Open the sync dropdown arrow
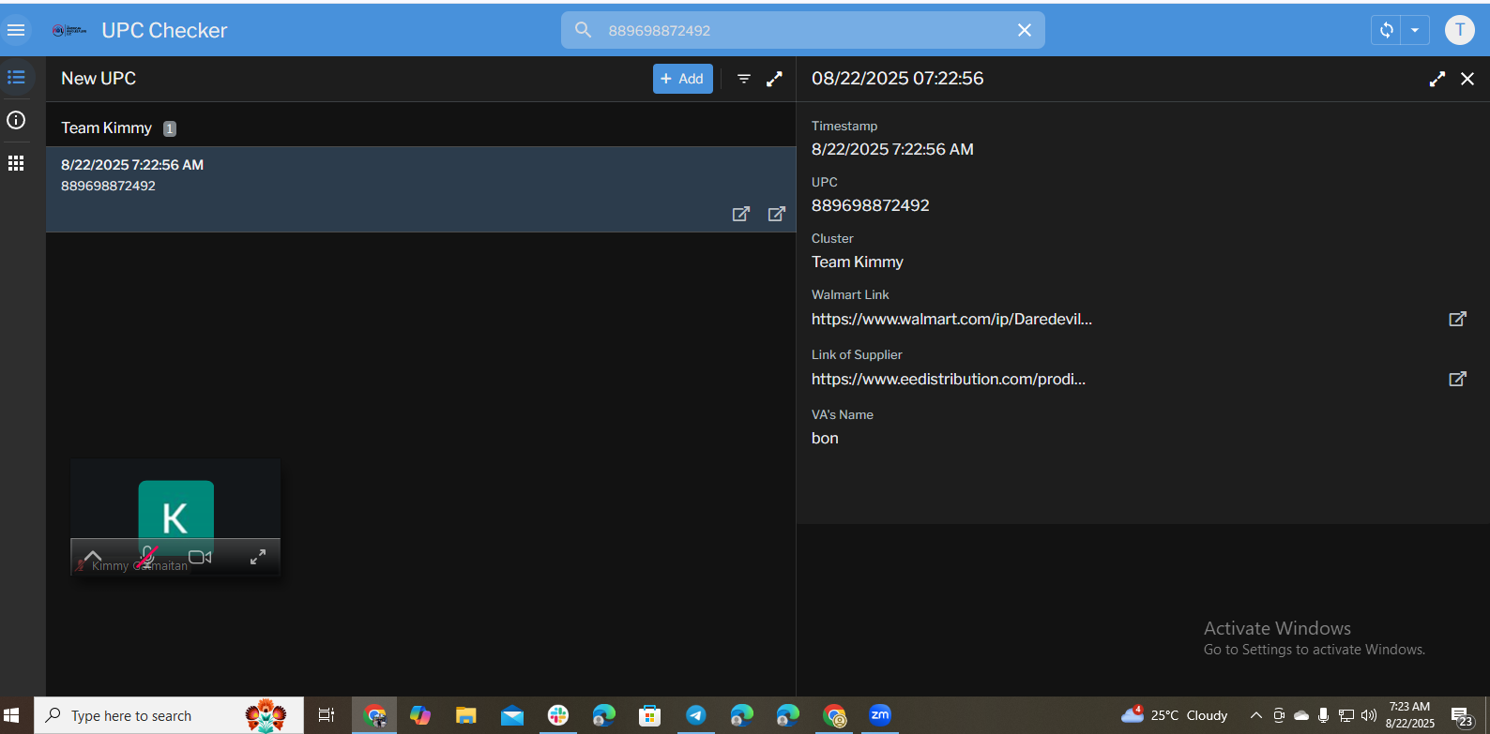The height and width of the screenshot is (734, 1490). point(1415,30)
